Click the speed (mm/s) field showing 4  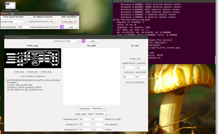click(x=129, y=68)
